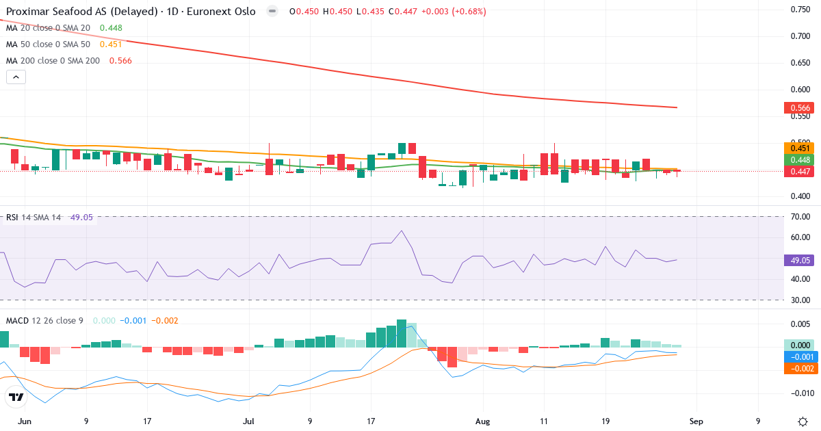Image resolution: width=821 pixels, height=431 pixels.
Task: Click the MA 20 value 0.448 in legend
Action: click(x=111, y=28)
